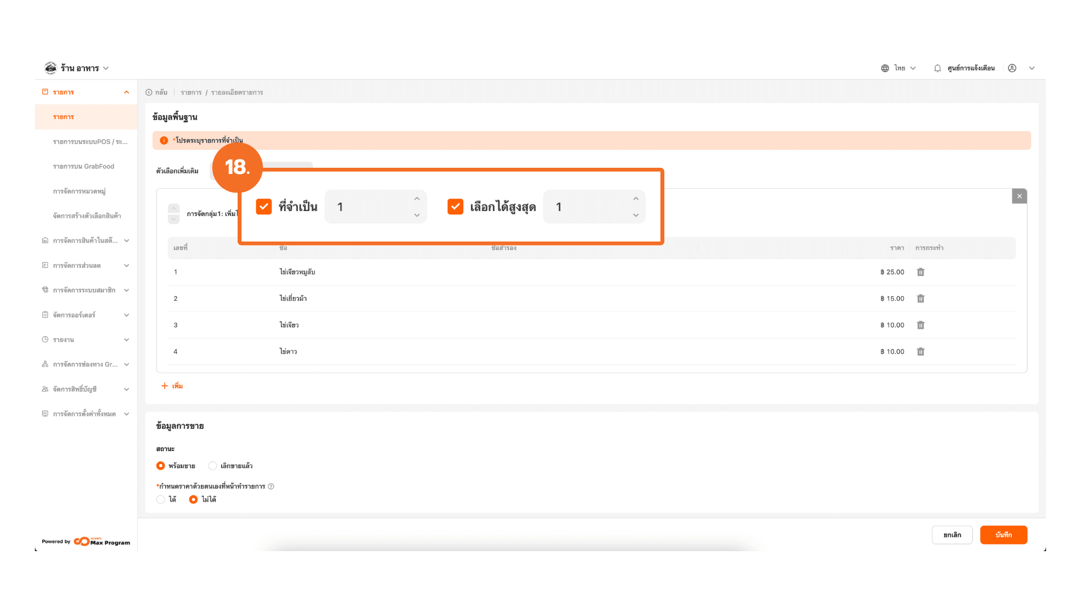The height and width of the screenshot is (608, 1081).
Task: Increase the ที่จำเป็น quantity stepper up arrow
Action: tap(417, 199)
